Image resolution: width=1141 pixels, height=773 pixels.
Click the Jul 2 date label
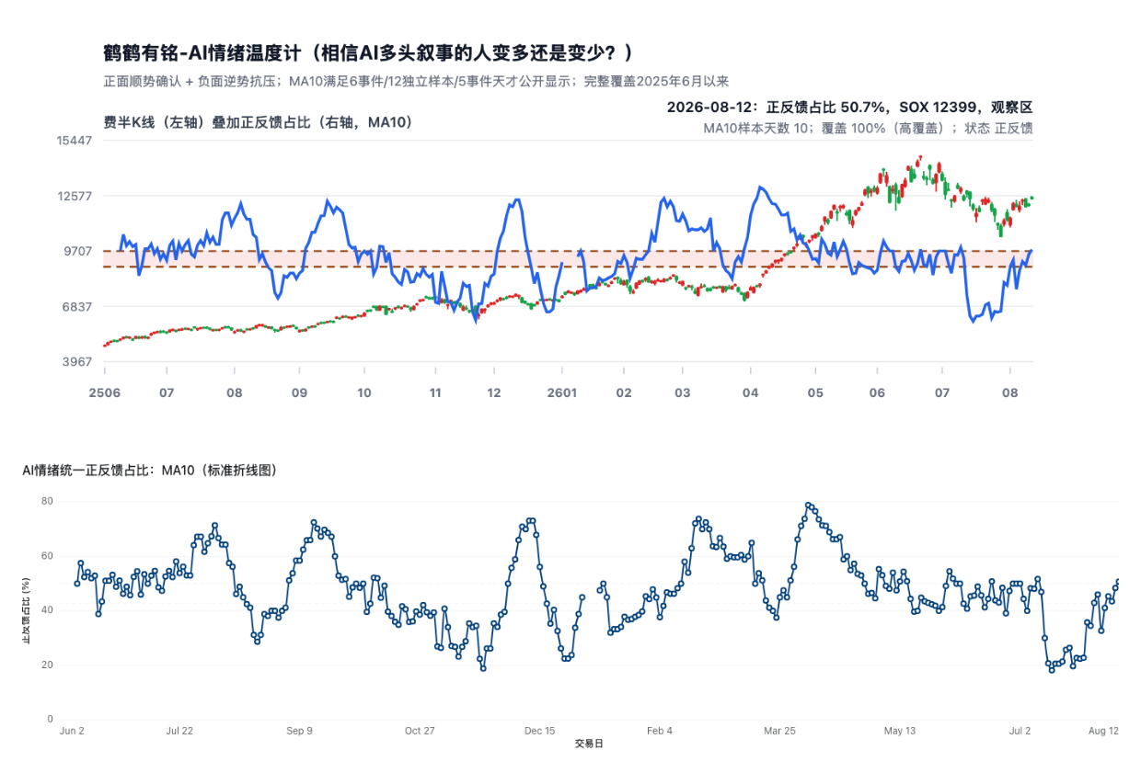click(1020, 731)
